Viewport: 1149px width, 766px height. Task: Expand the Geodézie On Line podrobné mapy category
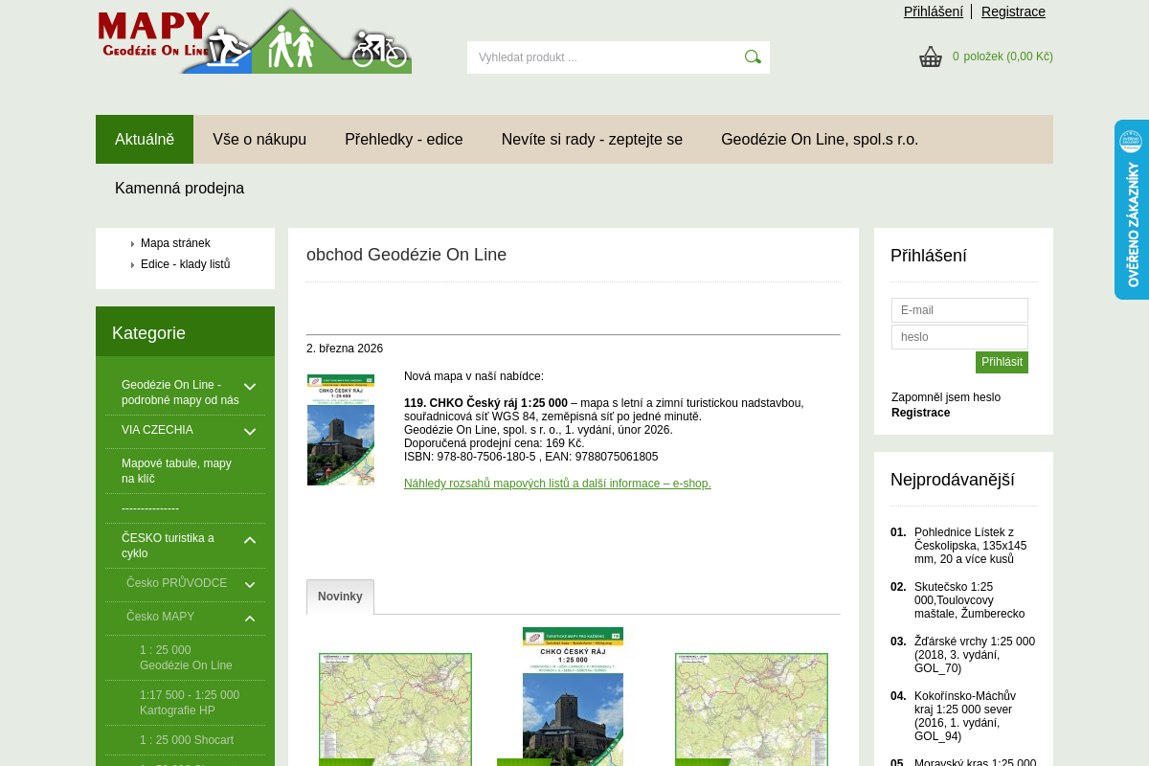point(250,387)
